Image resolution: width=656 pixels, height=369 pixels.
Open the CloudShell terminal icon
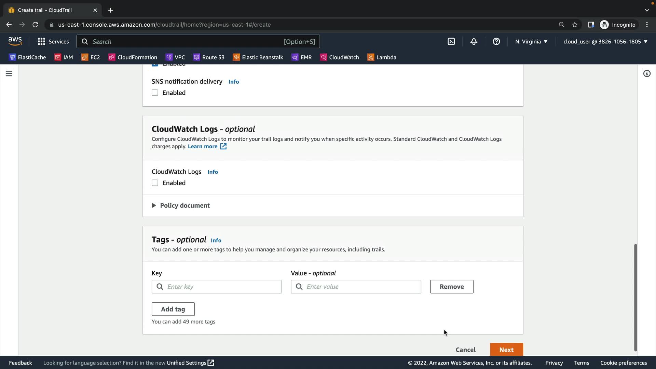pos(451,41)
